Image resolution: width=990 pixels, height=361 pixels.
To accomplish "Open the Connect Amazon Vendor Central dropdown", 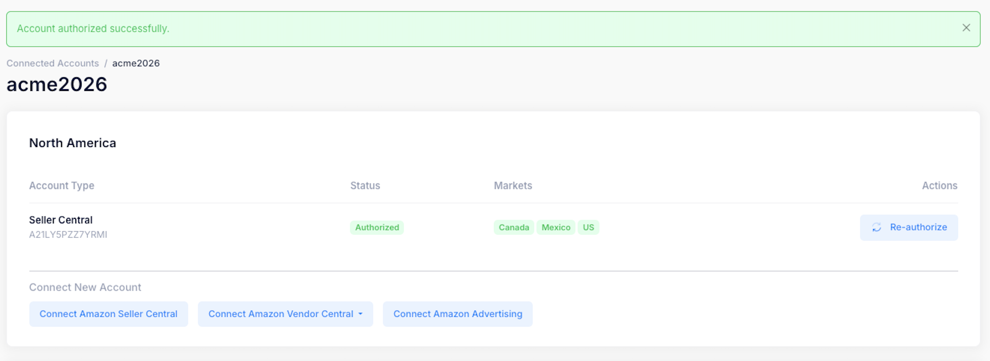I will click(281, 314).
